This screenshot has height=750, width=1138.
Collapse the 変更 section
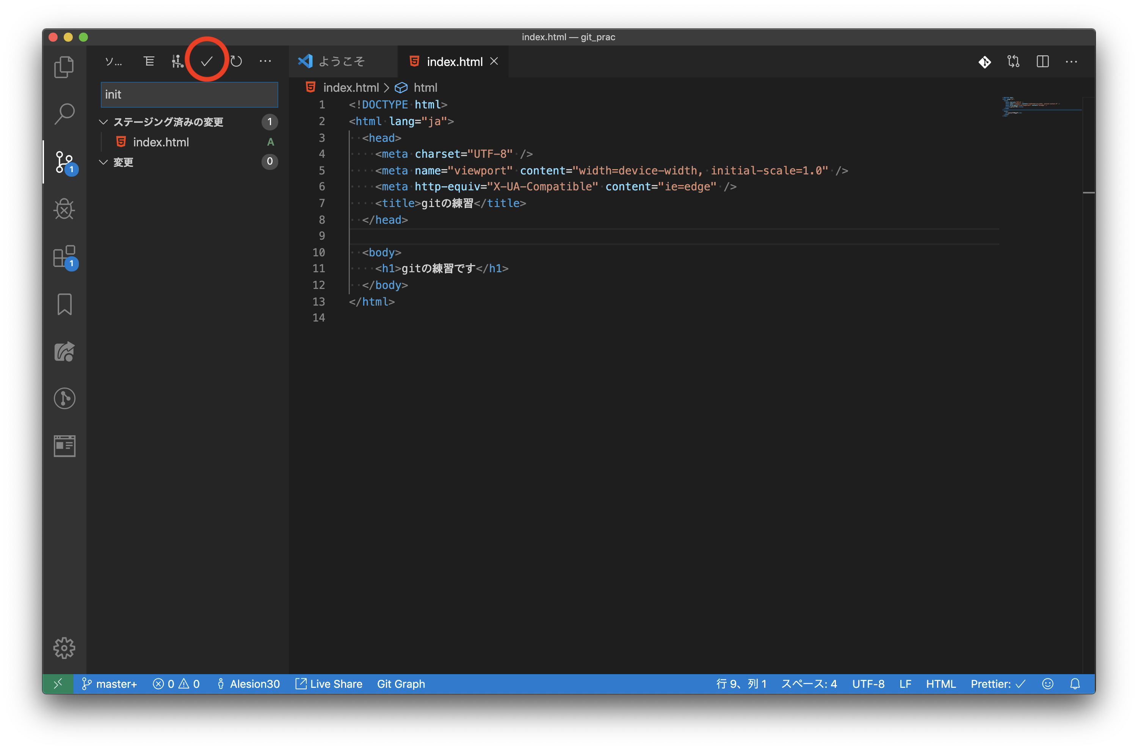click(x=103, y=162)
